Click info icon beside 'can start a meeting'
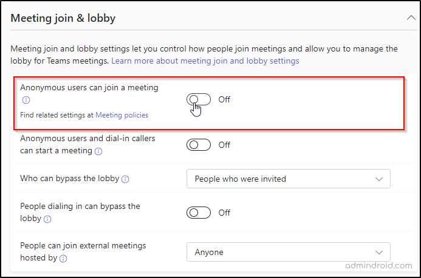 [x=98, y=151]
